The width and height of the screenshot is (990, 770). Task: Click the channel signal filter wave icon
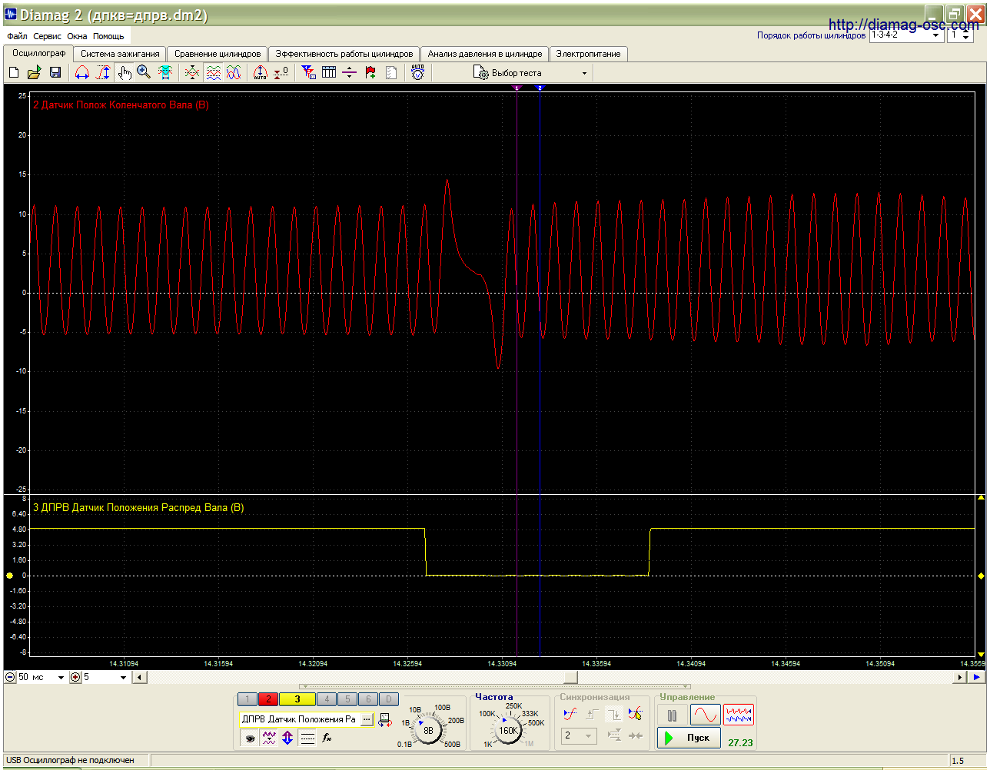click(269, 738)
